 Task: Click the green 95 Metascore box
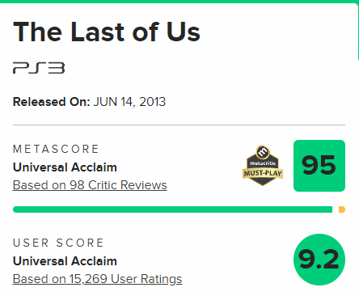pyautogui.click(x=319, y=166)
